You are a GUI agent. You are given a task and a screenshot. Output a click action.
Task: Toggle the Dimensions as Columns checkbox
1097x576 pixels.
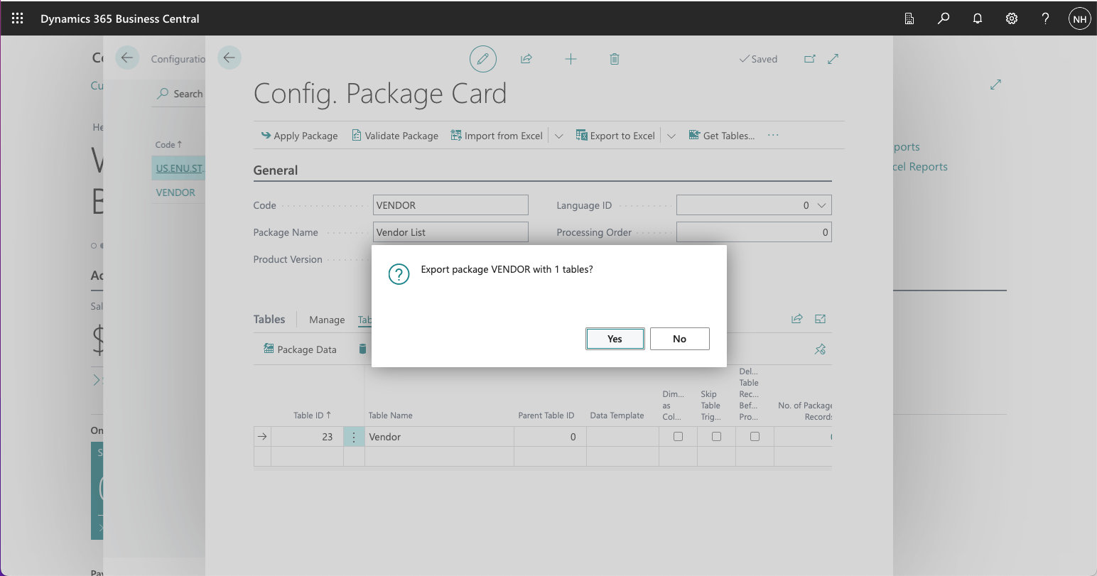(x=678, y=437)
